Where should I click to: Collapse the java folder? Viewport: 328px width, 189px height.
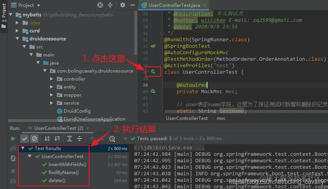[38, 63]
